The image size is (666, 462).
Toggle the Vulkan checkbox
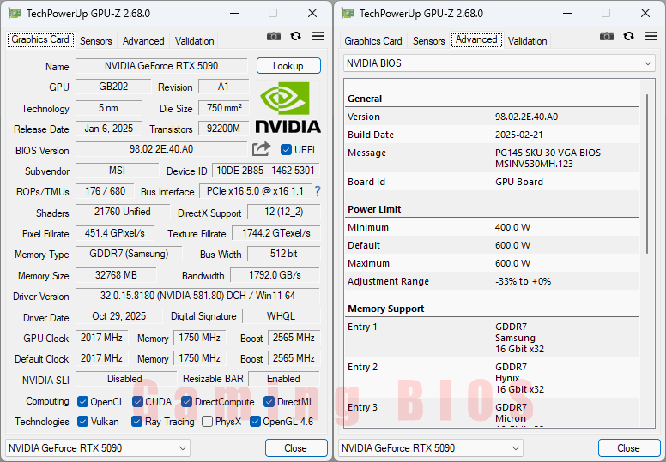point(83,422)
